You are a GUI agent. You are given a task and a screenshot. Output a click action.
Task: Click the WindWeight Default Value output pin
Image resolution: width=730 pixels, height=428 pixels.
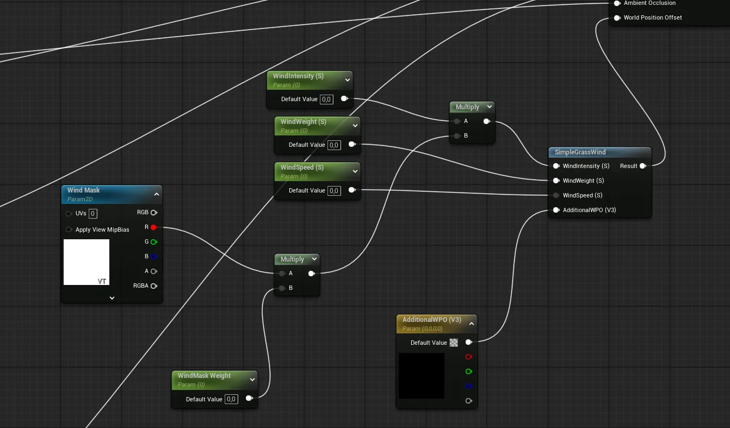[352, 145]
